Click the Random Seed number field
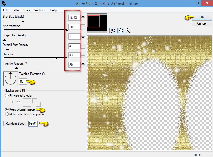Viewport: 213px width, 157px height. [x=33, y=124]
